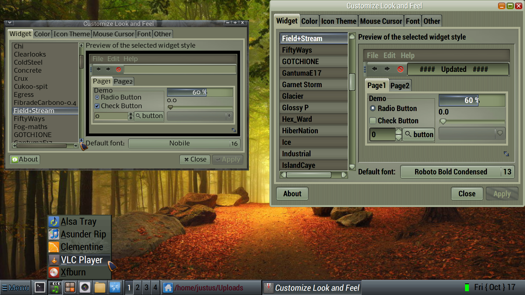This screenshot has width=525, height=295.
Task: Click spinner arrows in right window preview
Action: (399, 134)
